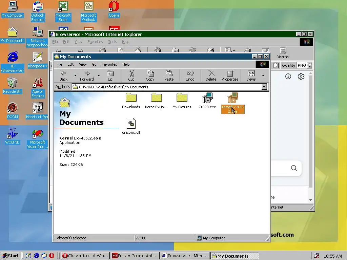Open Microsoft Excel desktop shortcut
Screen dimensions: 347x260
[x=63, y=12]
